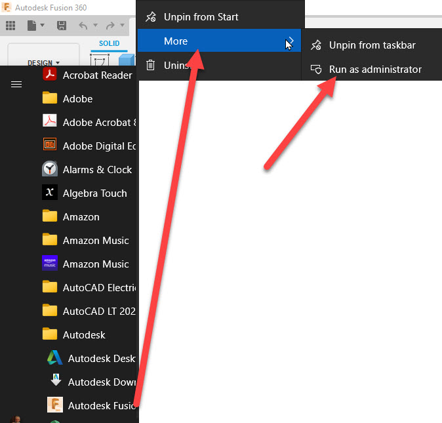This screenshot has width=442, height=423.
Task: Click the Undo arrow in Fusion 360
Action: click(x=83, y=26)
